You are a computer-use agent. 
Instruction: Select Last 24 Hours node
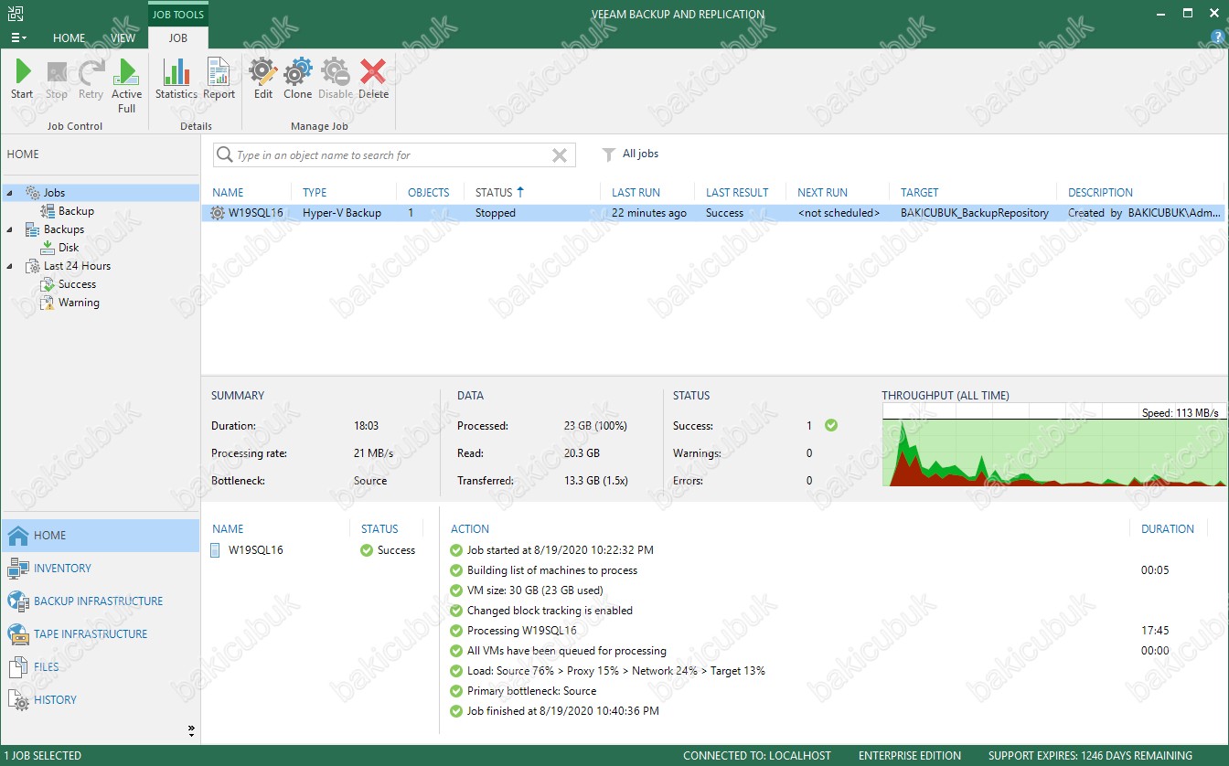77,266
